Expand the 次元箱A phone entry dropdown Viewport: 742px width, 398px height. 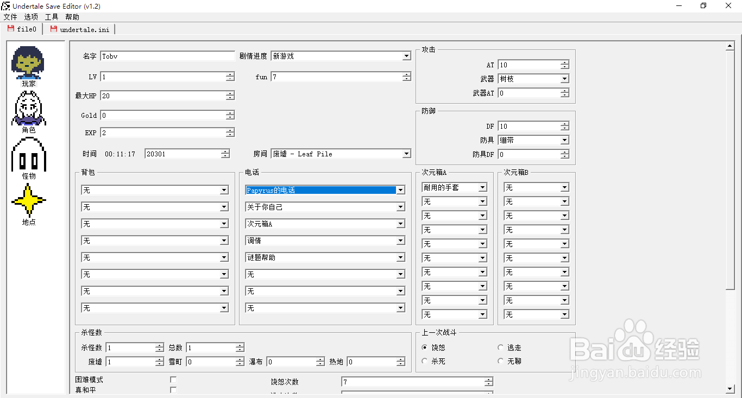(400, 224)
